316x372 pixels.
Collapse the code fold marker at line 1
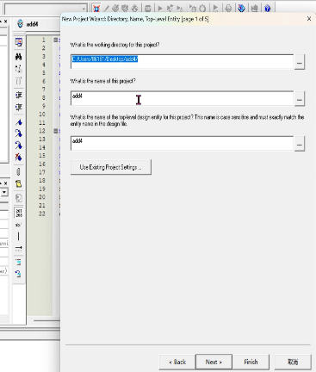click(x=56, y=40)
